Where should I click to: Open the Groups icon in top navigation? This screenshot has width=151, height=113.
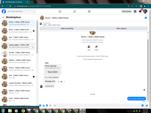89,11
